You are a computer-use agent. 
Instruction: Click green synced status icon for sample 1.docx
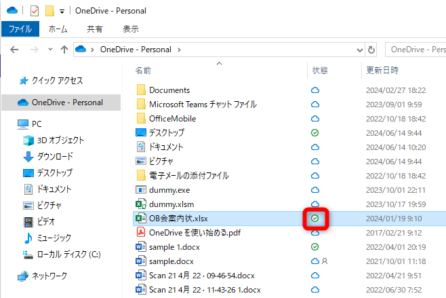[315, 246]
